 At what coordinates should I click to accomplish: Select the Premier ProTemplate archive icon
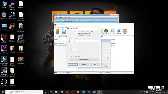click(21, 28)
